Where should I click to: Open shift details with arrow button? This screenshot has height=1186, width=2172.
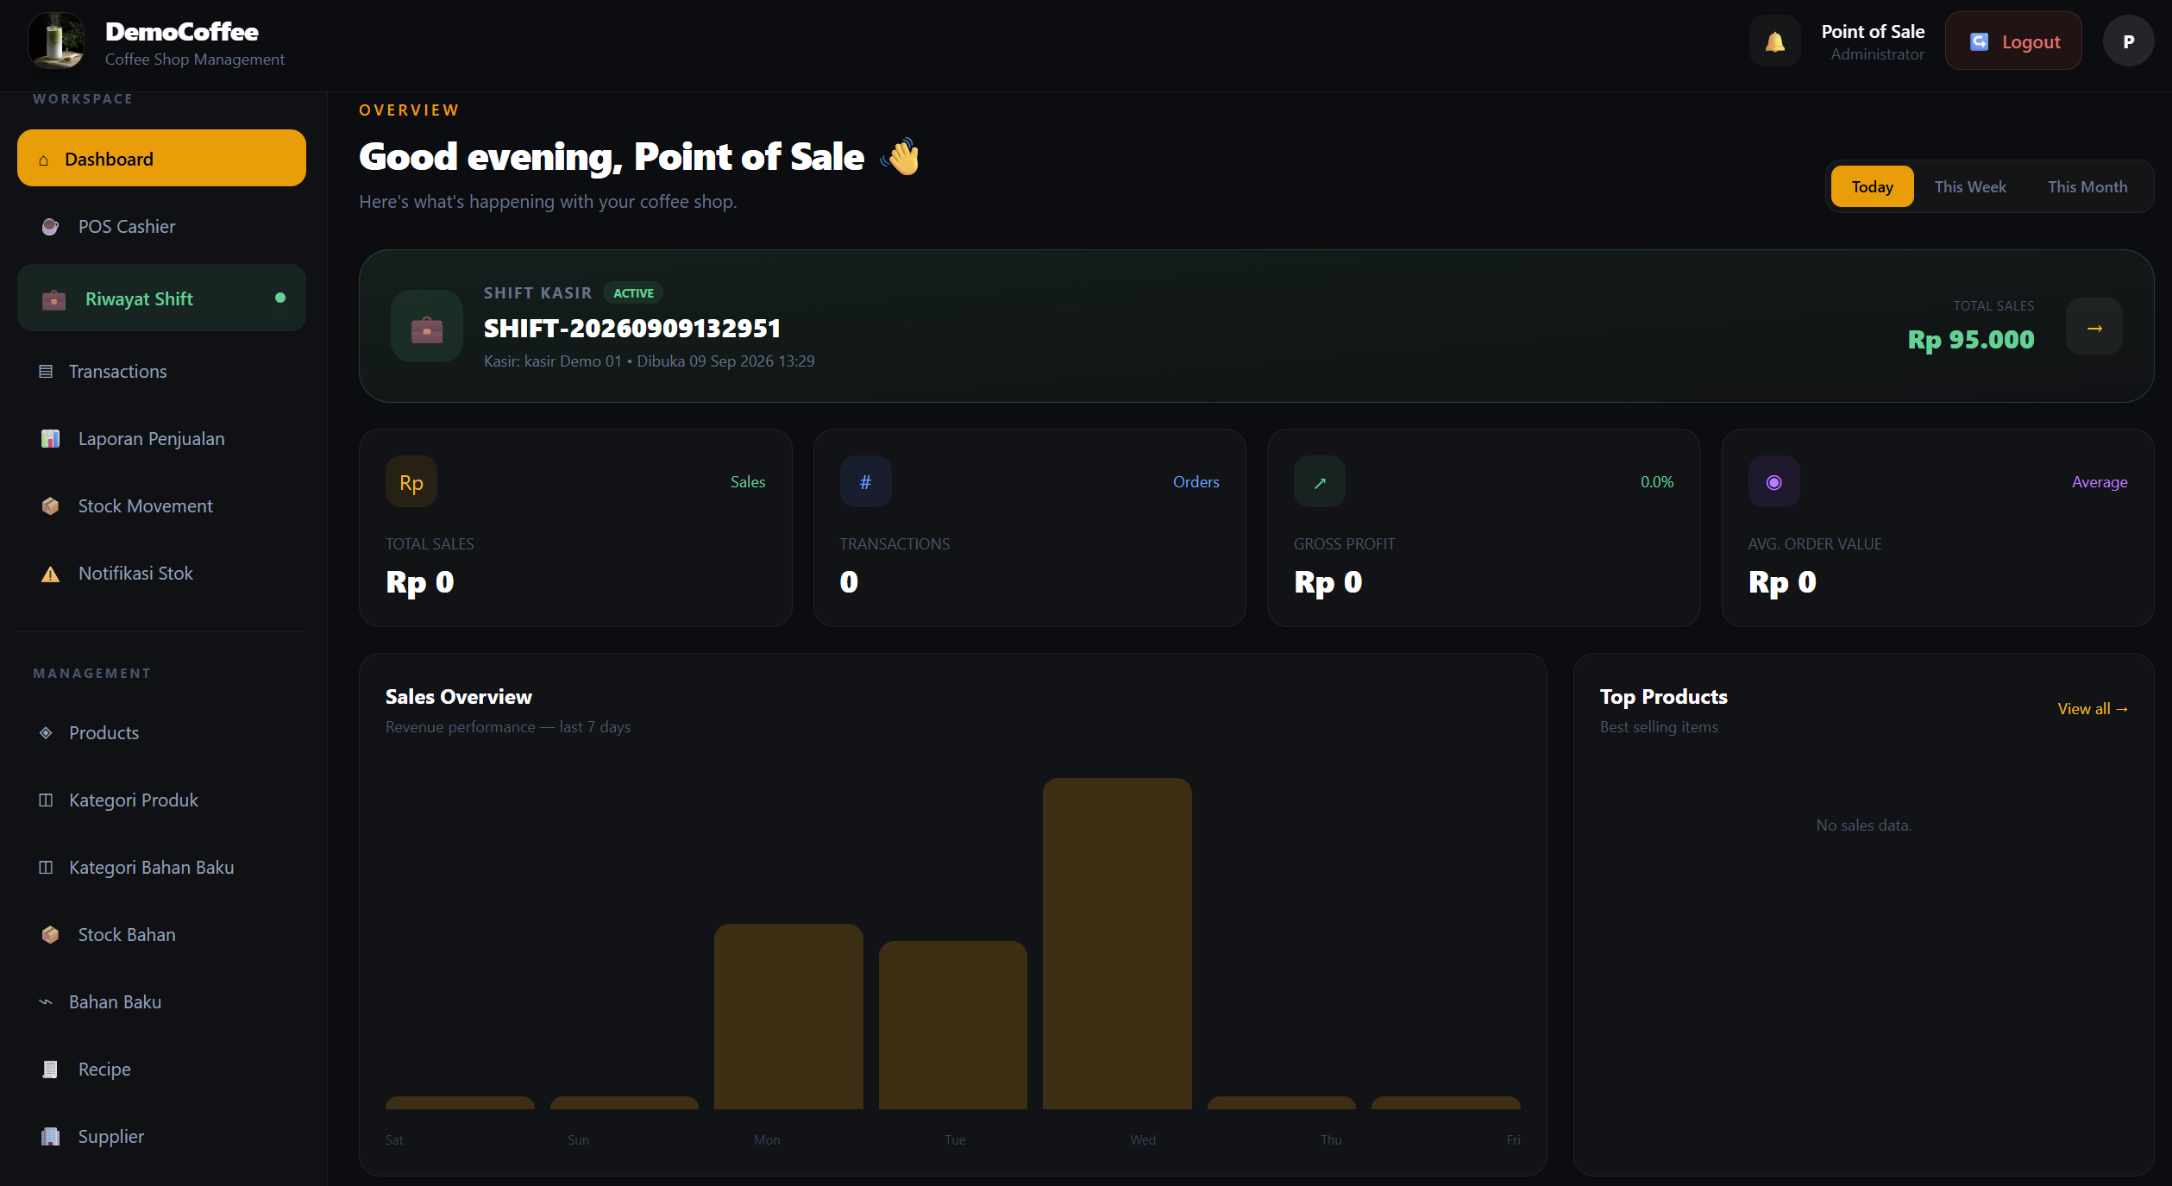pos(2094,326)
